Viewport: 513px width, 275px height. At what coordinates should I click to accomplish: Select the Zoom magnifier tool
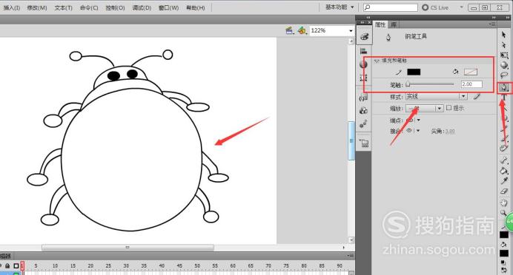pyautogui.click(x=503, y=214)
